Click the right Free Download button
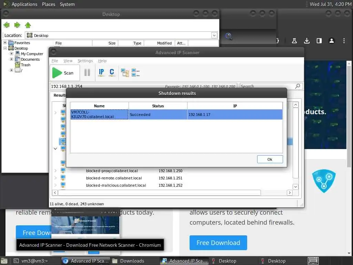This screenshot has width=353, height=265. (218, 243)
